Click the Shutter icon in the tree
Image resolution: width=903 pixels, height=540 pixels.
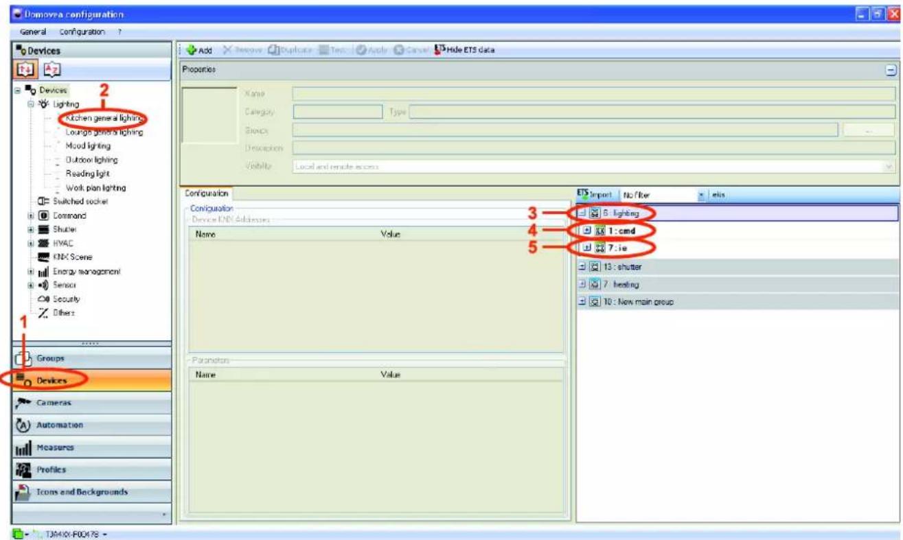coord(43,230)
